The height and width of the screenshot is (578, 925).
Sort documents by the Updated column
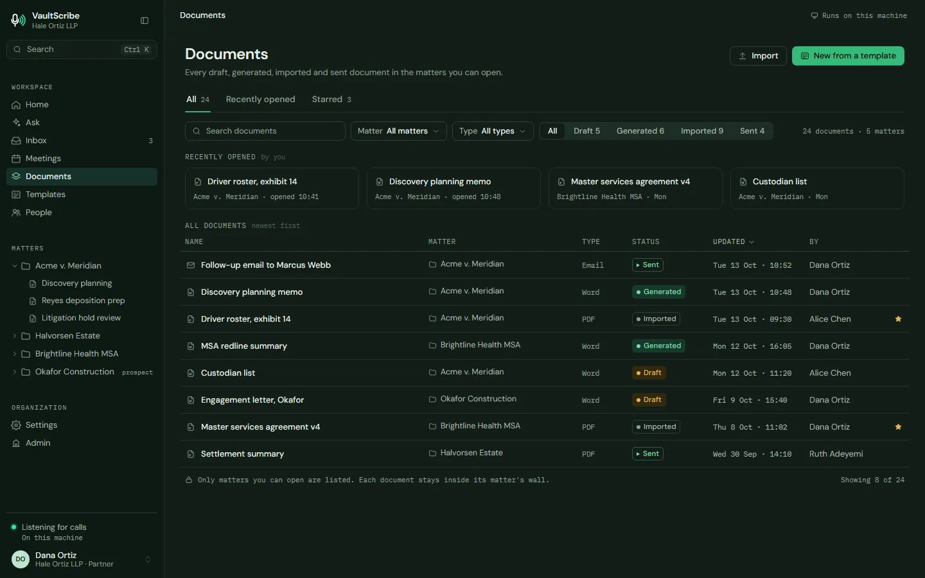734,242
